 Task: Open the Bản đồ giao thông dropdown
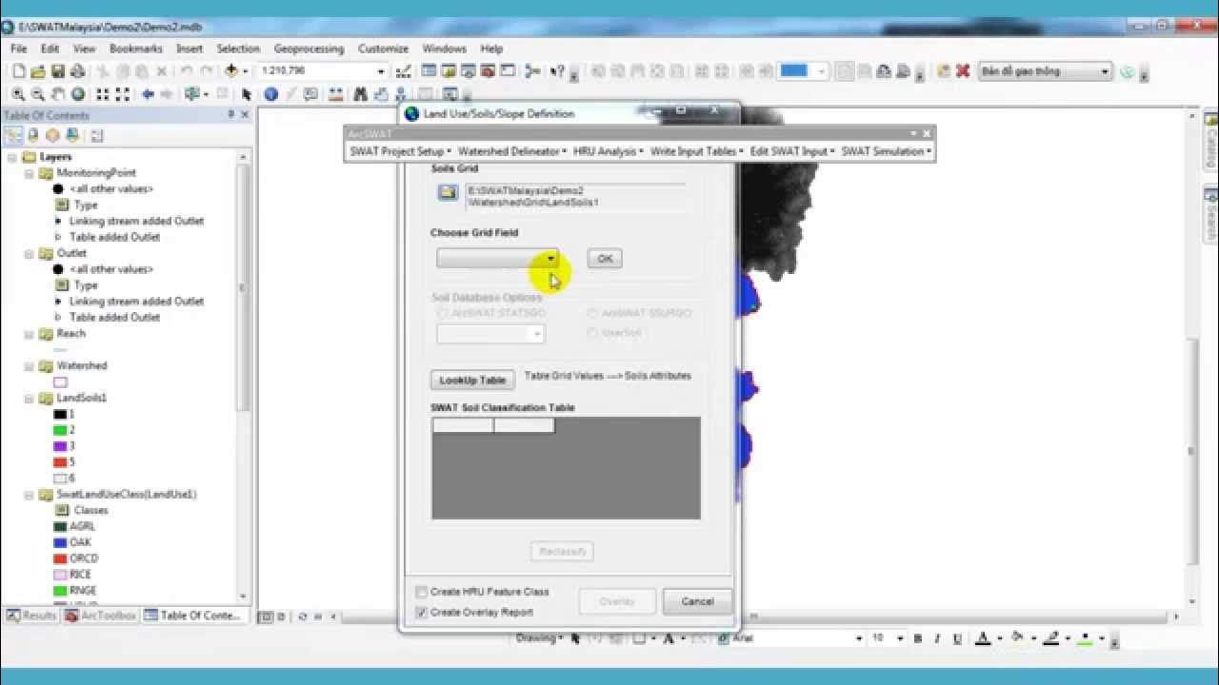[1105, 71]
